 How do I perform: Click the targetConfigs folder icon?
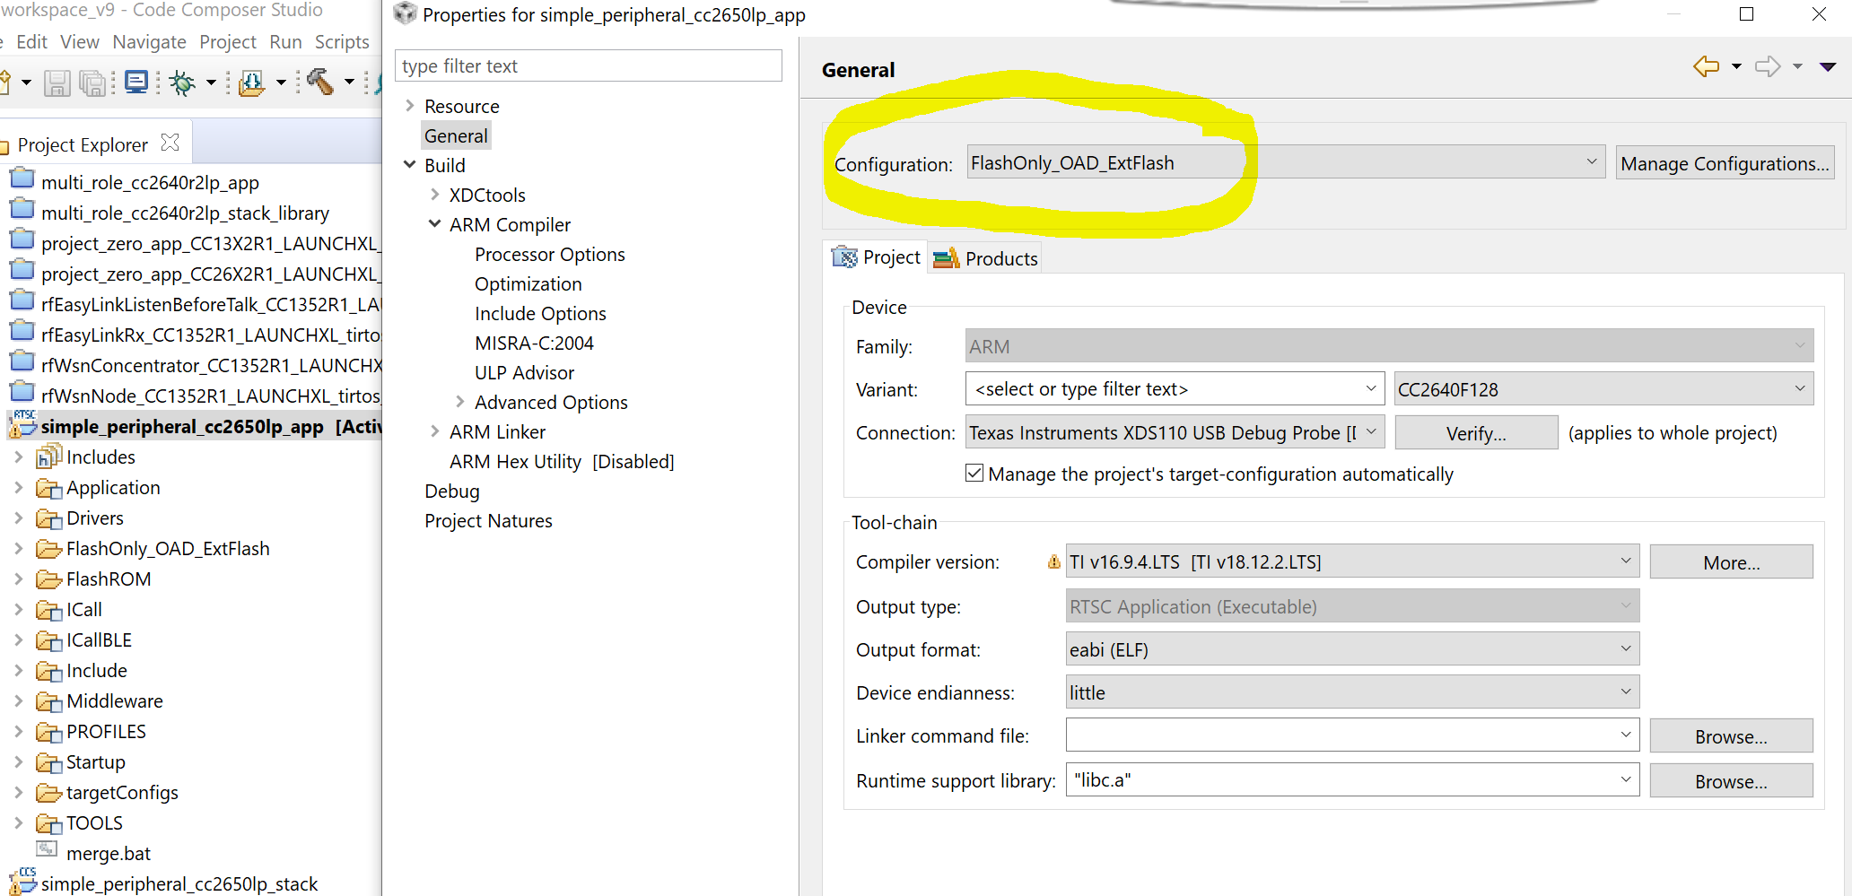click(48, 793)
